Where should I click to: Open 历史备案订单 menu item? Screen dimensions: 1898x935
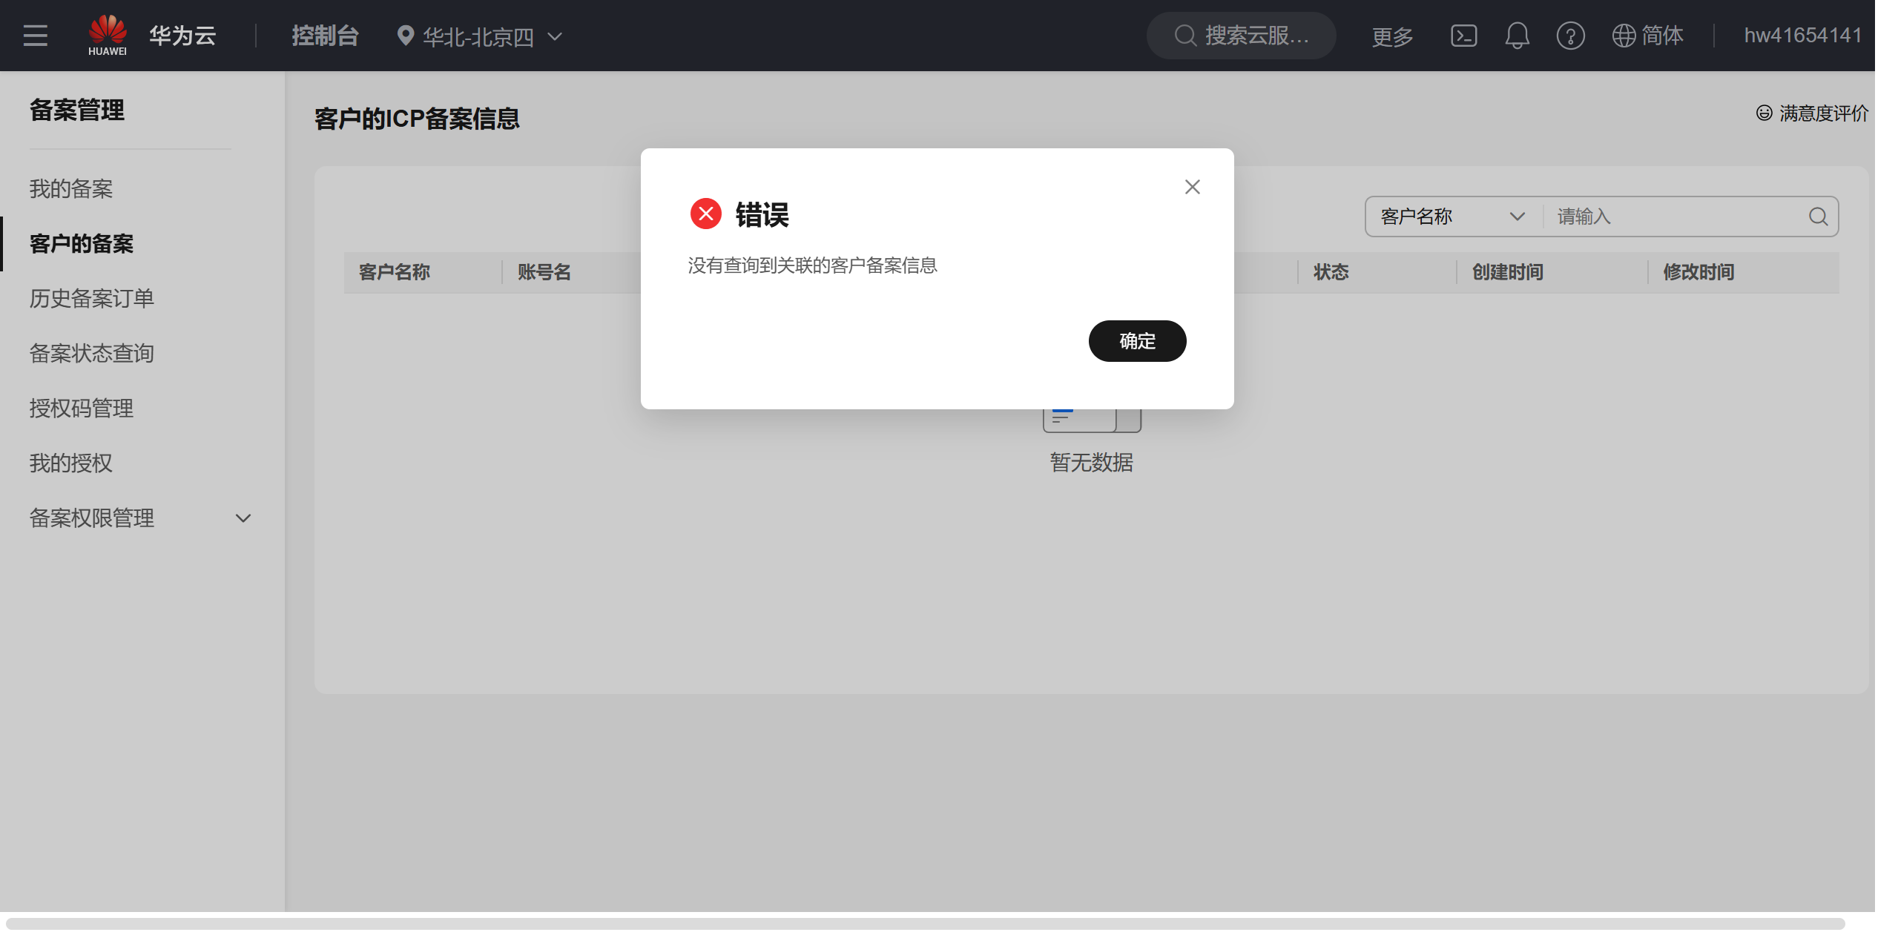click(x=92, y=298)
